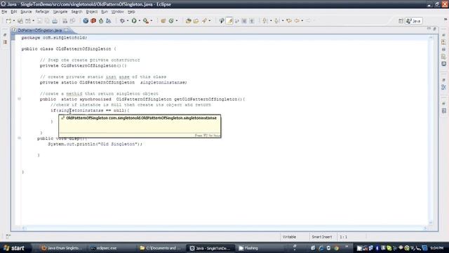Click the green Run button

(x=134, y=21)
